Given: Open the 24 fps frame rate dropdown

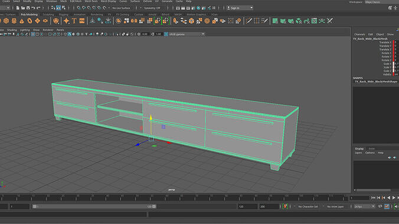Looking at the screenshot, I should pos(364,206).
